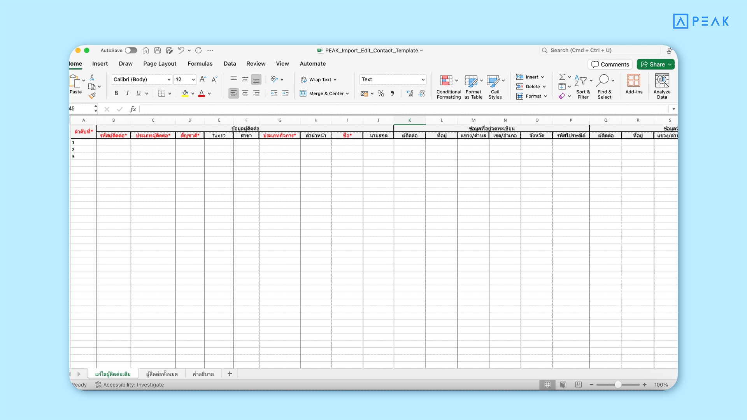Viewport: 747px width, 420px height.
Task: Open the Data menu tab
Action: coord(229,64)
